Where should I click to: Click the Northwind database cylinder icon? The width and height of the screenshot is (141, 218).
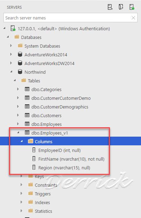point(20,72)
